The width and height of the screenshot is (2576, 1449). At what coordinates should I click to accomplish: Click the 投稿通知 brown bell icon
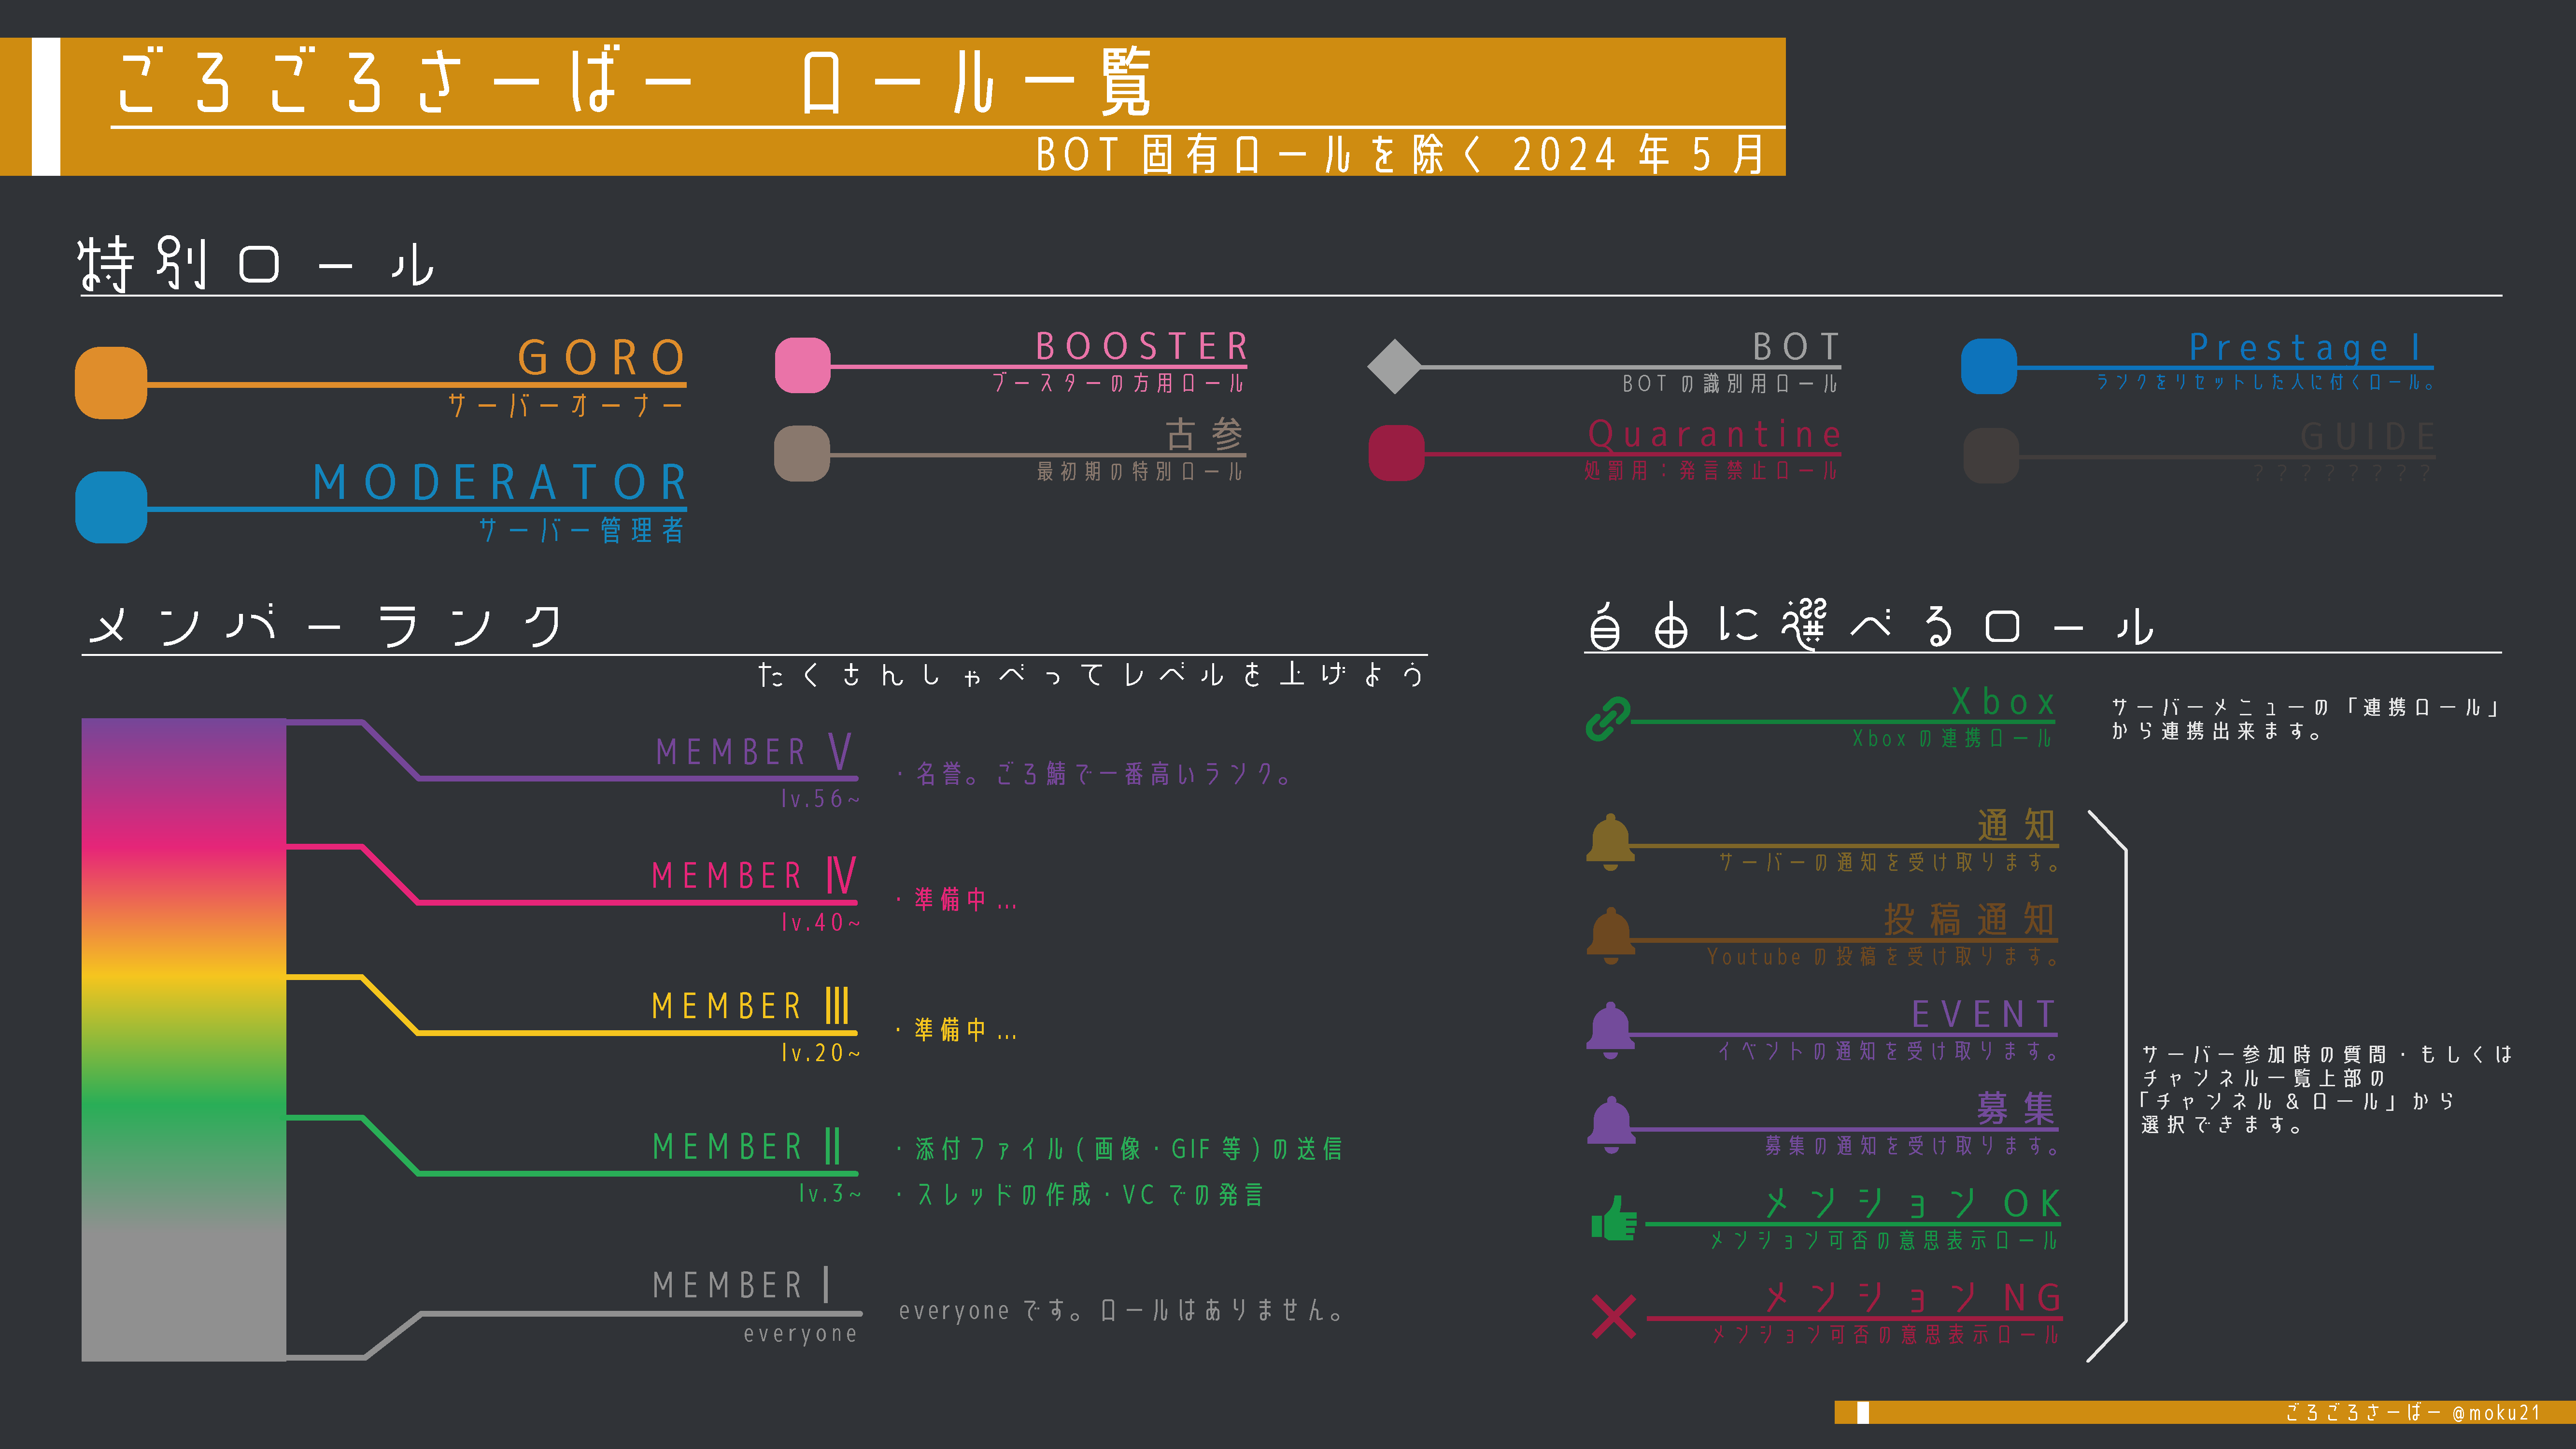(x=1610, y=936)
